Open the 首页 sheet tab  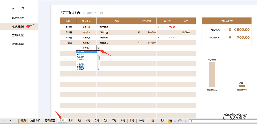[23, 121]
